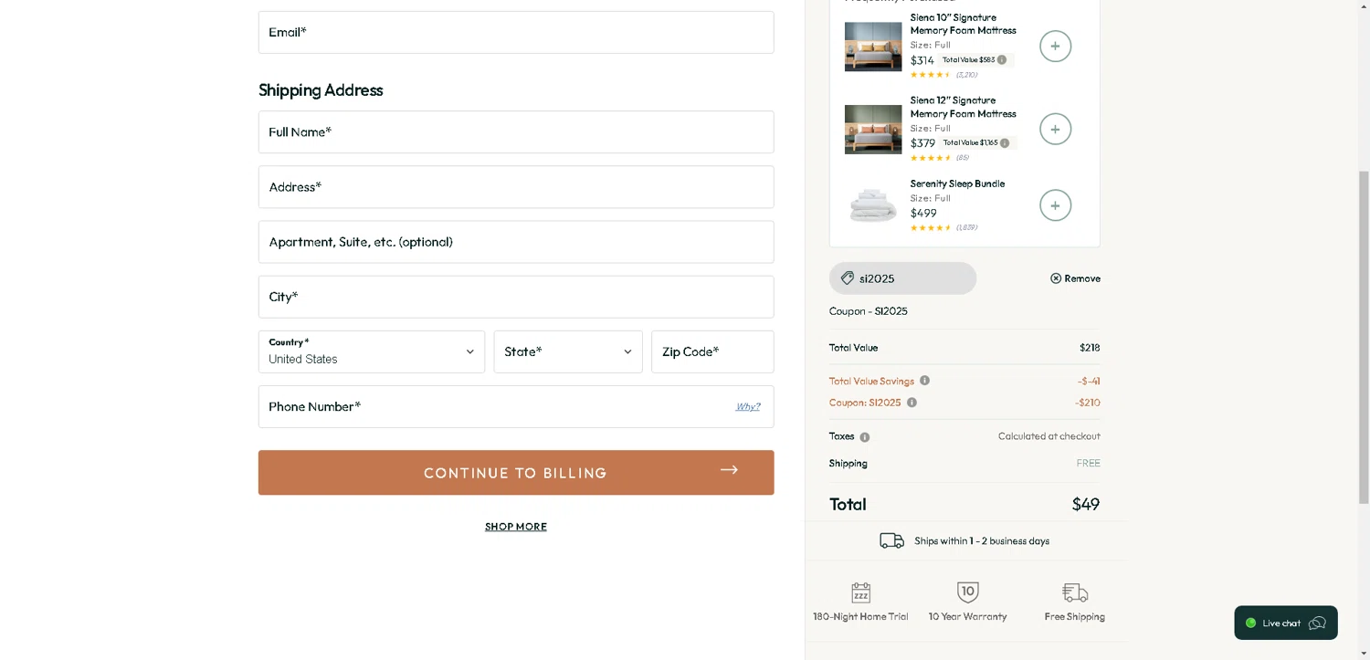
Task: Click the coupon tag icon beside si2025
Action: click(x=847, y=278)
